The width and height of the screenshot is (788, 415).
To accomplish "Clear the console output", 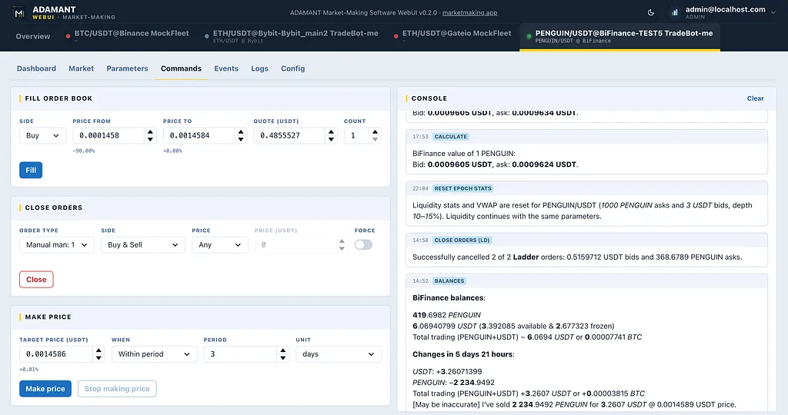I will [755, 98].
